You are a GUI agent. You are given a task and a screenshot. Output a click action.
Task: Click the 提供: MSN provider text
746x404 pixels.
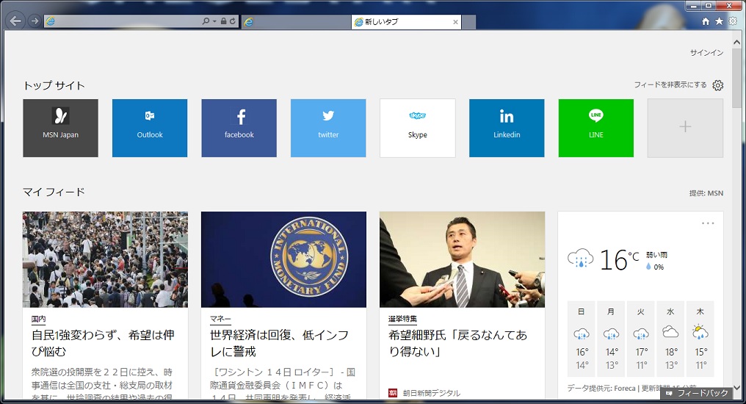pos(706,193)
